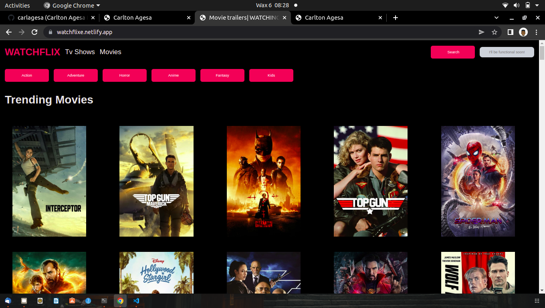Close the carlagesa GitHub tab

93,18
